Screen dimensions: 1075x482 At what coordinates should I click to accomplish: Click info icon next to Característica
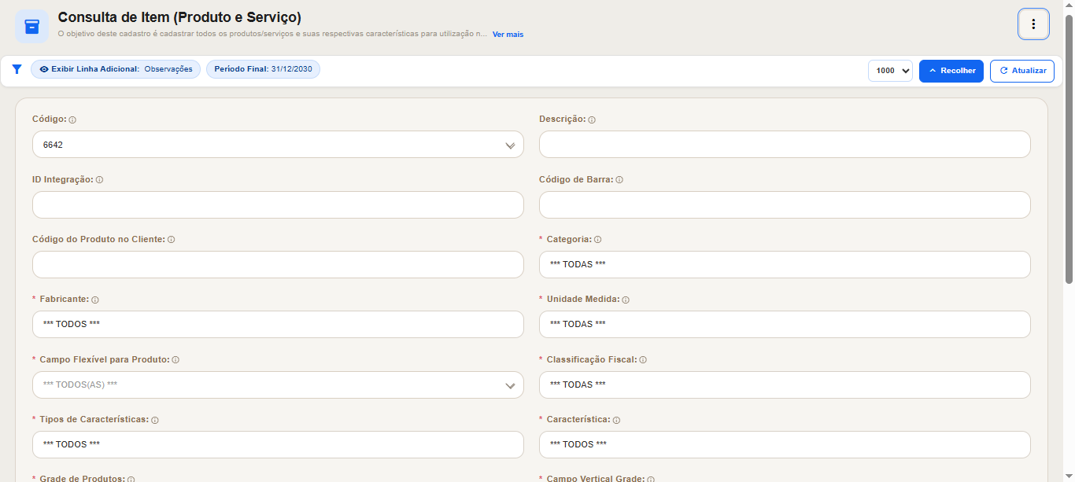(616, 421)
